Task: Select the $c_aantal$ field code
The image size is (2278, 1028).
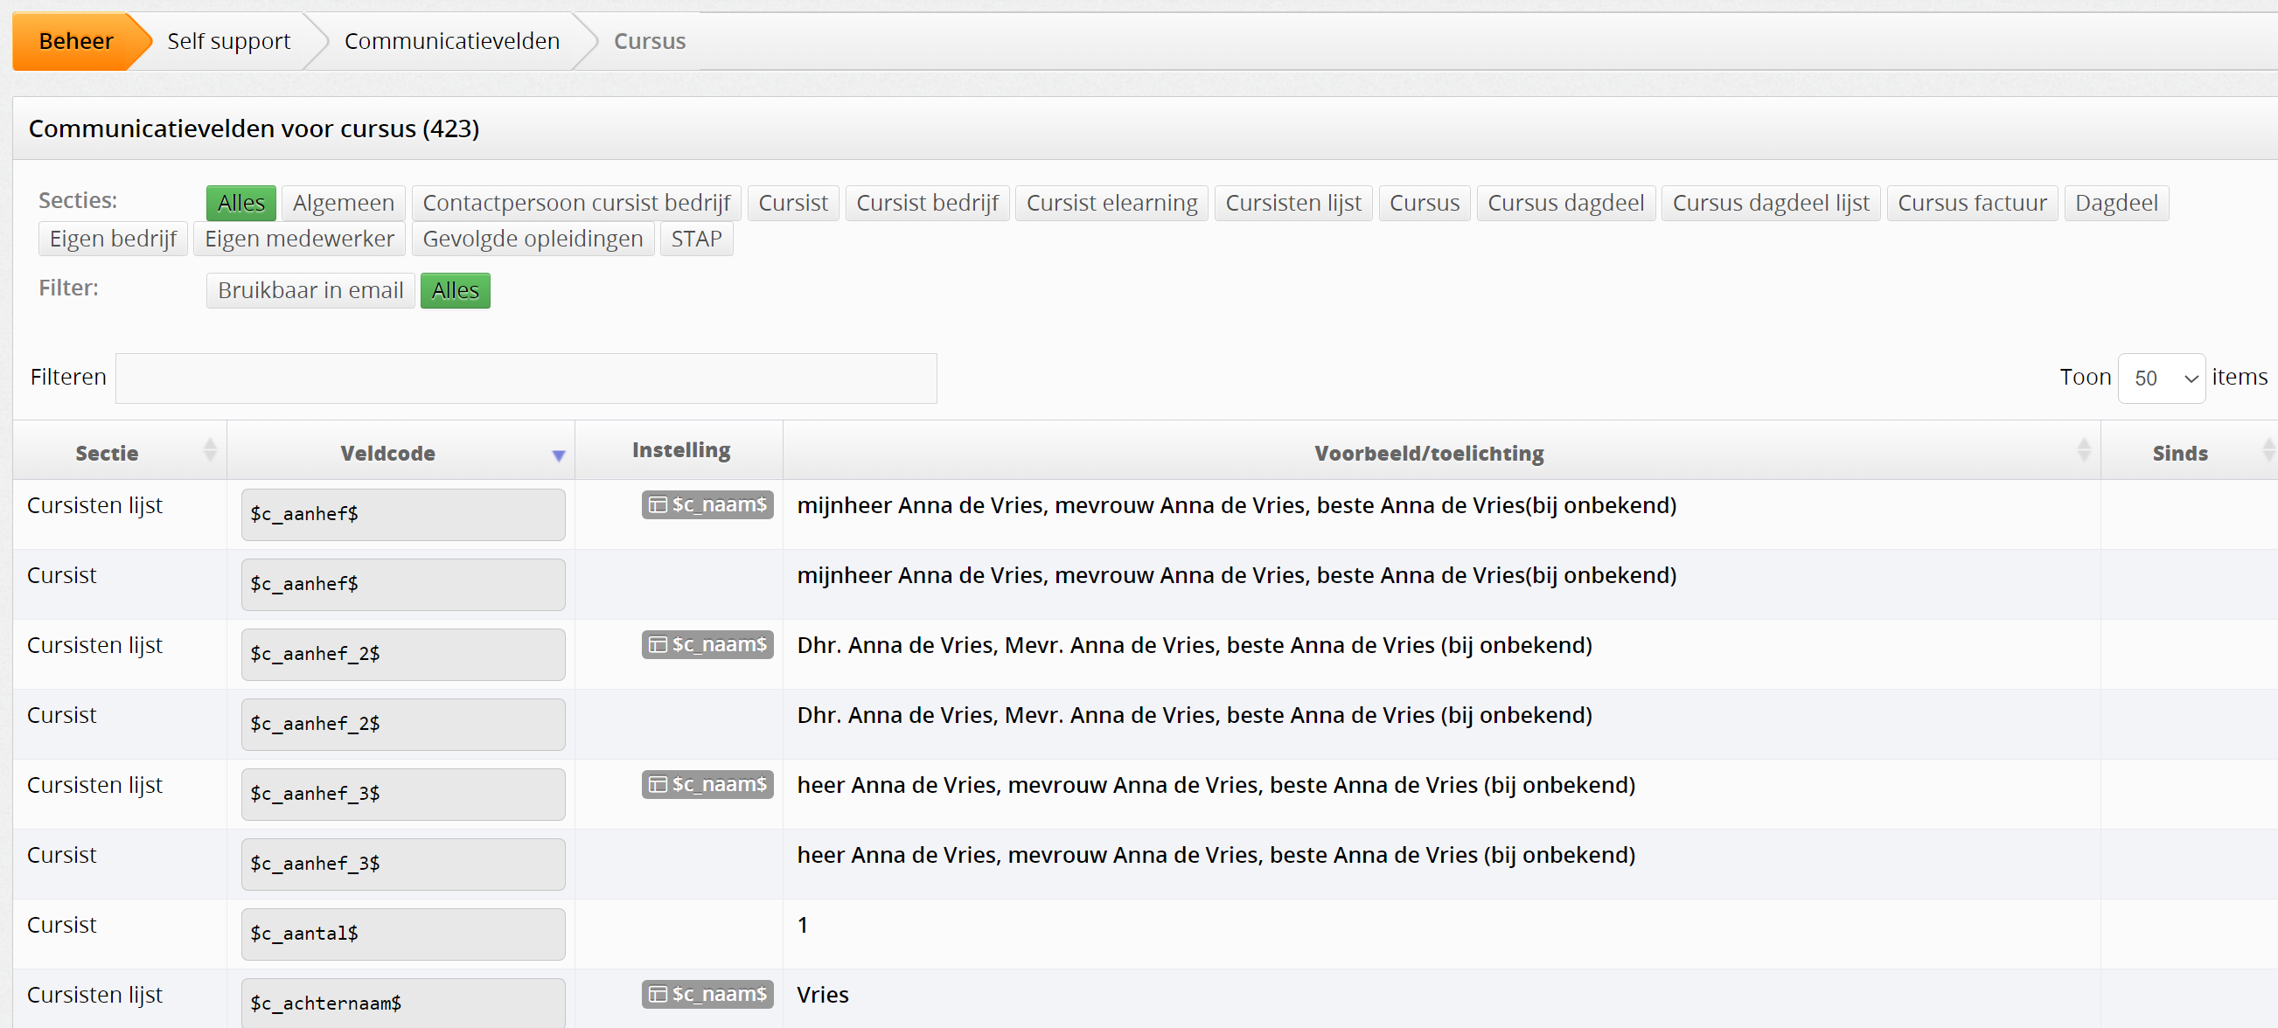Action: (403, 934)
